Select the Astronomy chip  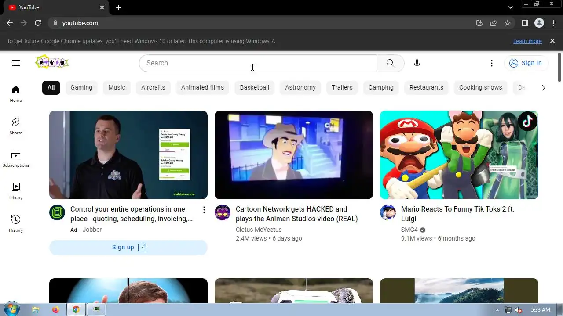(x=300, y=87)
